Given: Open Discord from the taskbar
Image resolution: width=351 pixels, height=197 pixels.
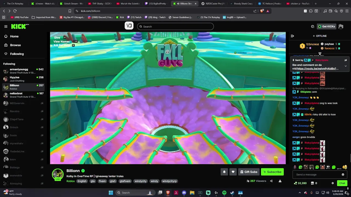Looking at the screenshot, I should pos(184,193).
